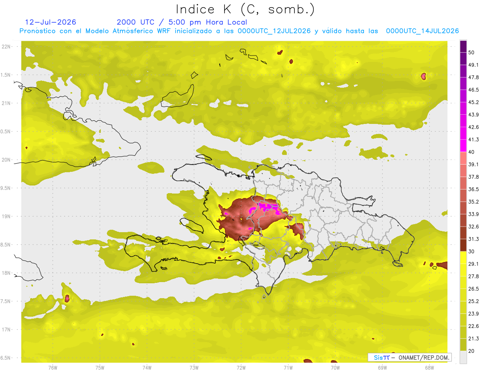This screenshot has height=373, width=482.
Task: Click the legend value '30'
Action: click(x=472, y=251)
